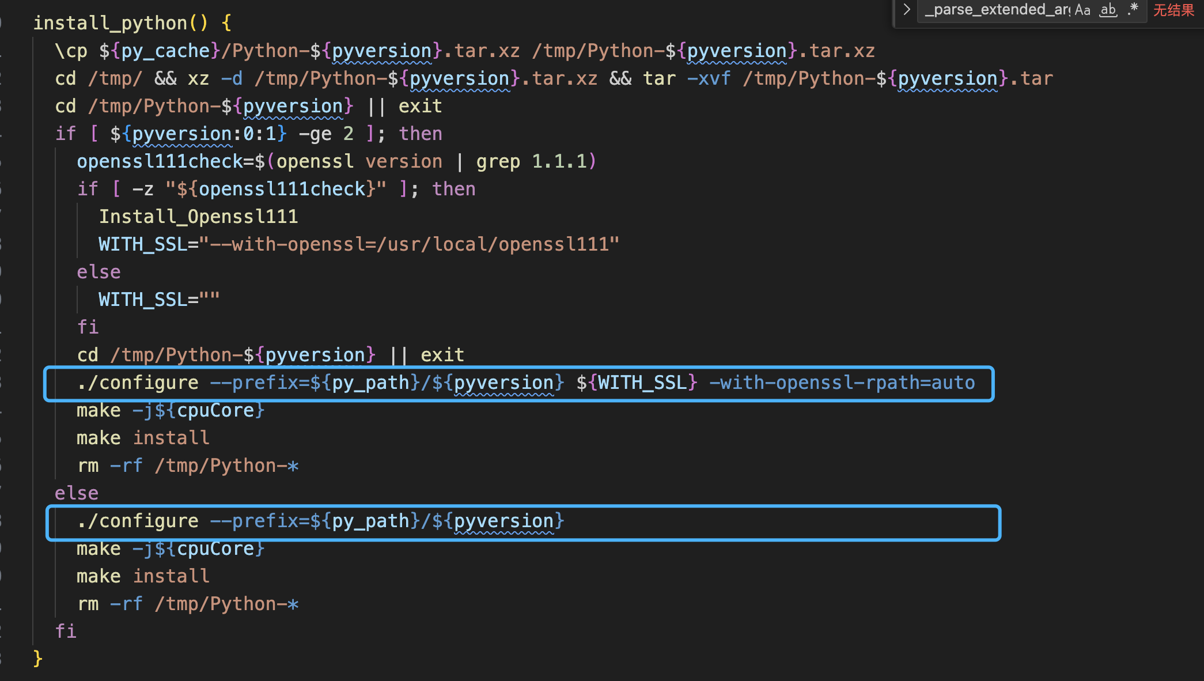This screenshot has width=1204, height=681.
Task: Click the first highlighted ./configure line with WITH_SSL
Action: click(x=518, y=383)
